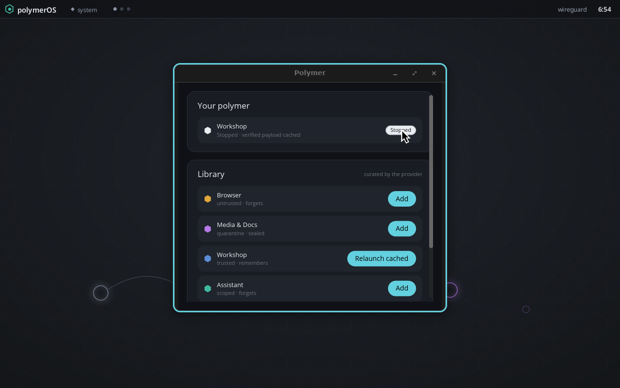Click the Polymer window scrollbar thumb

[x=431, y=172]
